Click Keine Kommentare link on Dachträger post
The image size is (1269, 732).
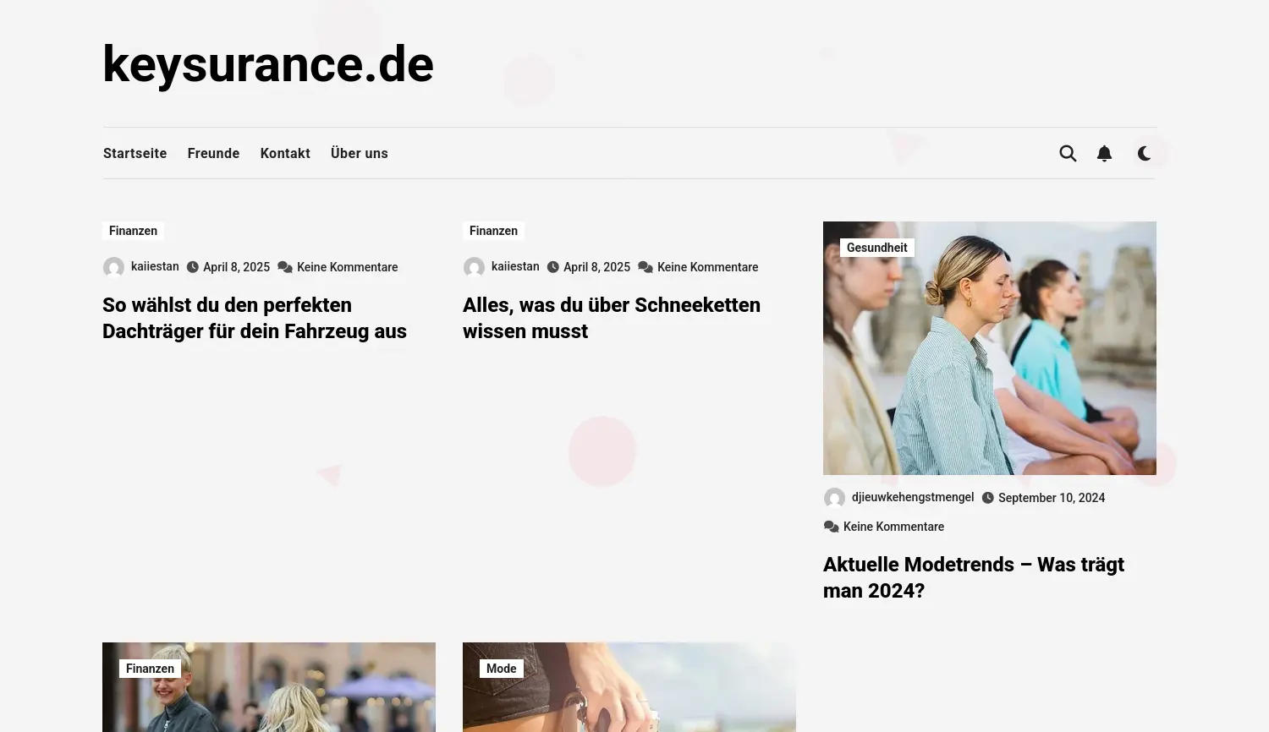coord(347,267)
